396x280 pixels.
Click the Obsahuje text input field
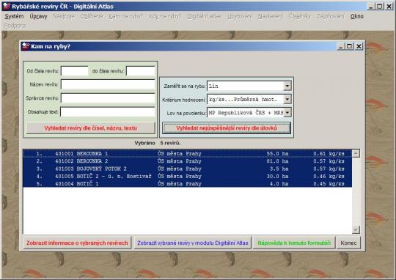point(108,112)
